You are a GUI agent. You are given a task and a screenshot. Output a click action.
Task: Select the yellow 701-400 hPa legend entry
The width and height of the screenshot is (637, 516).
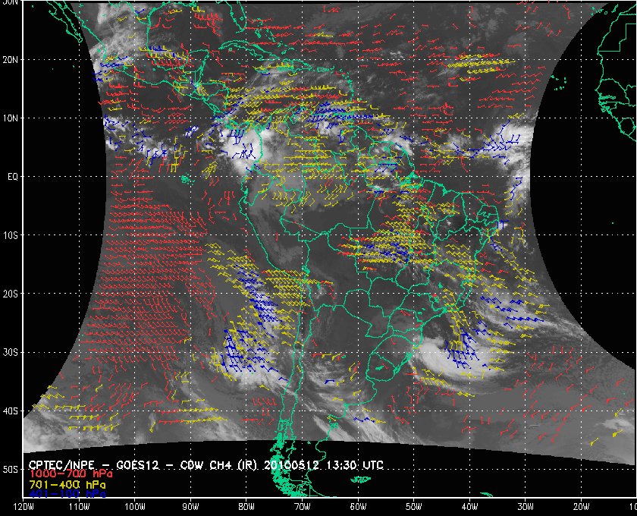[67, 485]
